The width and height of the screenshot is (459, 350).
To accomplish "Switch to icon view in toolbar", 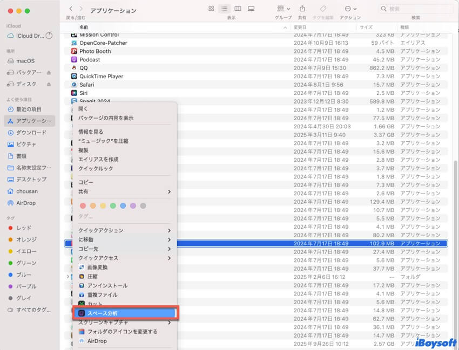I will click(211, 9).
